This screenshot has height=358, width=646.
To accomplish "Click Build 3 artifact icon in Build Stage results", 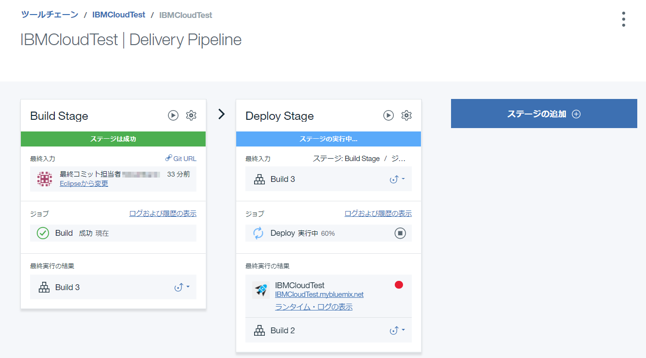I will pyautogui.click(x=44, y=287).
